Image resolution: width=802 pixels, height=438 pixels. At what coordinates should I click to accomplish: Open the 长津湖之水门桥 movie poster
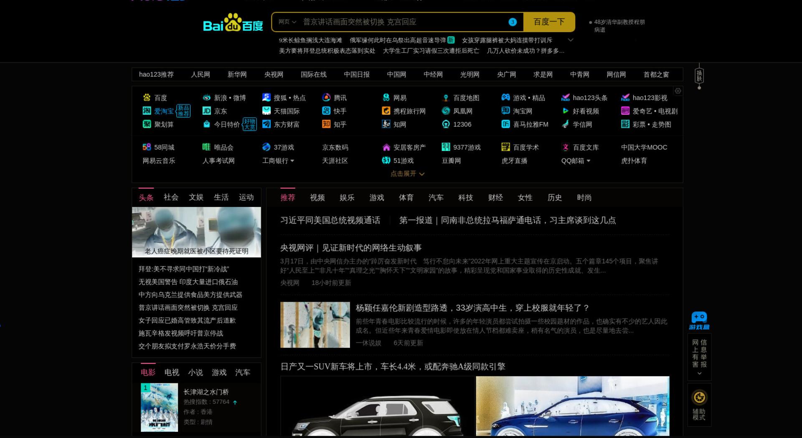(159, 407)
